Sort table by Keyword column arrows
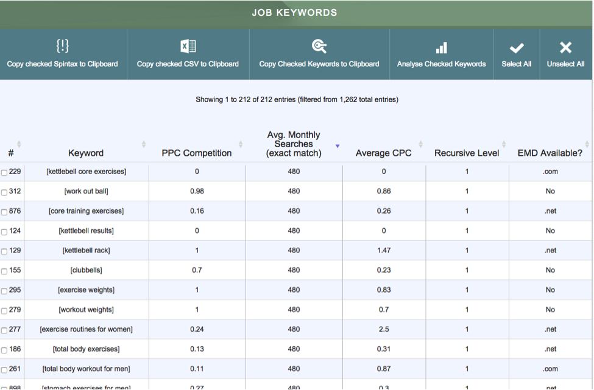This screenshot has height=390, width=594. (144, 144)
